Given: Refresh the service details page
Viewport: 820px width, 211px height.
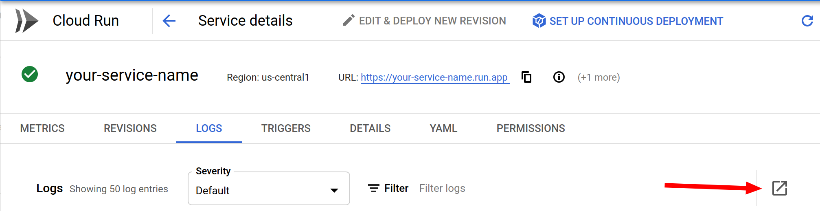Looking at the screenshot, I should tap(807, 21).
